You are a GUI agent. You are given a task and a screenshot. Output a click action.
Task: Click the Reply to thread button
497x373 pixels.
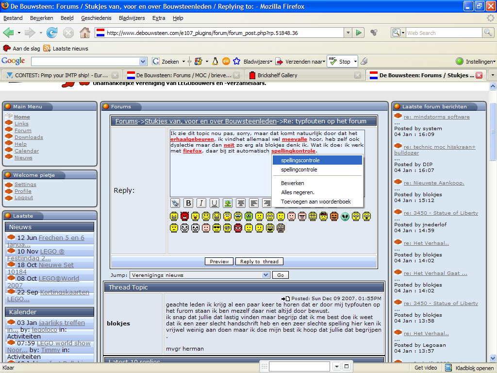pos(259,261)
